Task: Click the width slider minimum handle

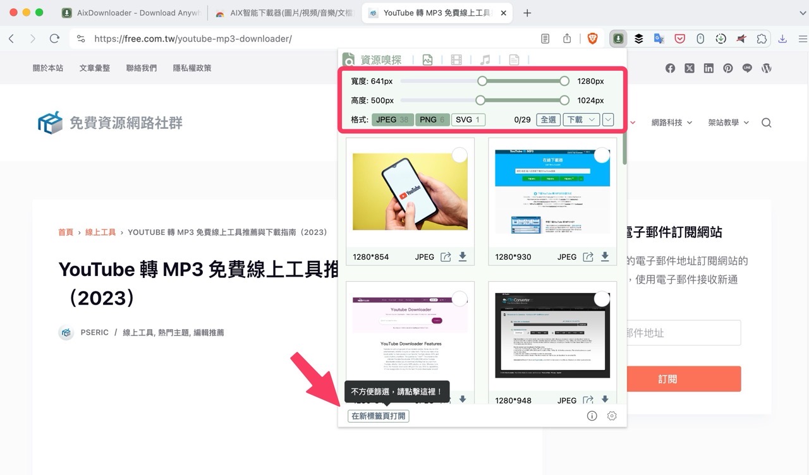Action: [482, 81]
